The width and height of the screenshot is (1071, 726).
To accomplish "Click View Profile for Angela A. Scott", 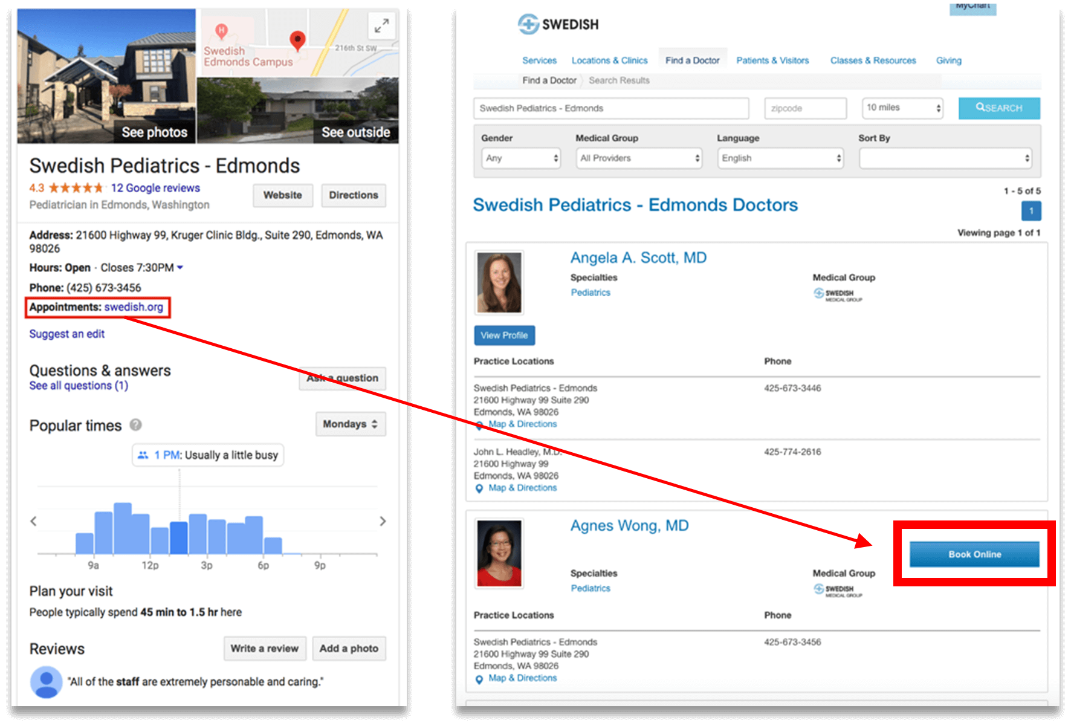I will tap(505, 335).
